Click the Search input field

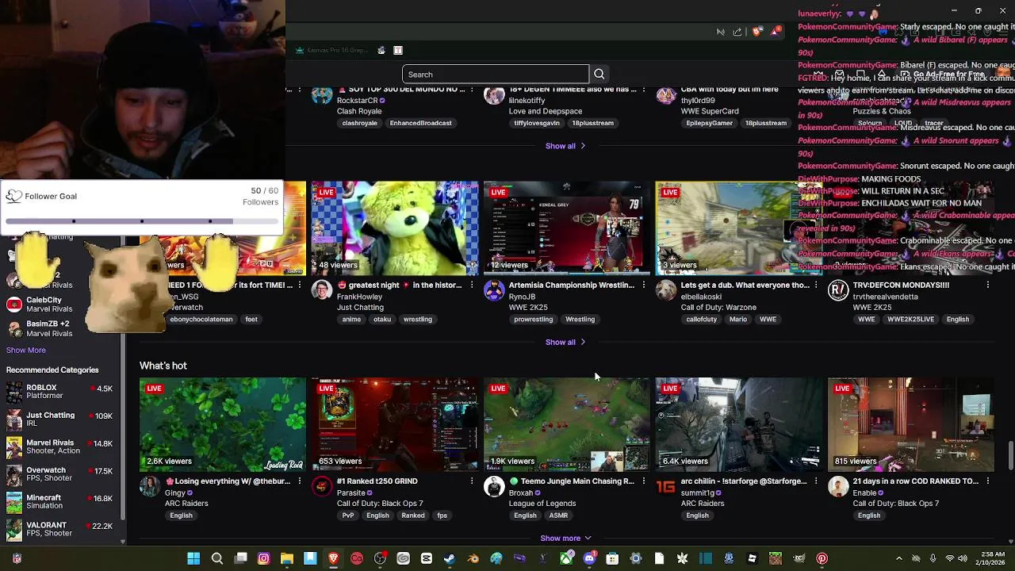click(x=496, y=75)
